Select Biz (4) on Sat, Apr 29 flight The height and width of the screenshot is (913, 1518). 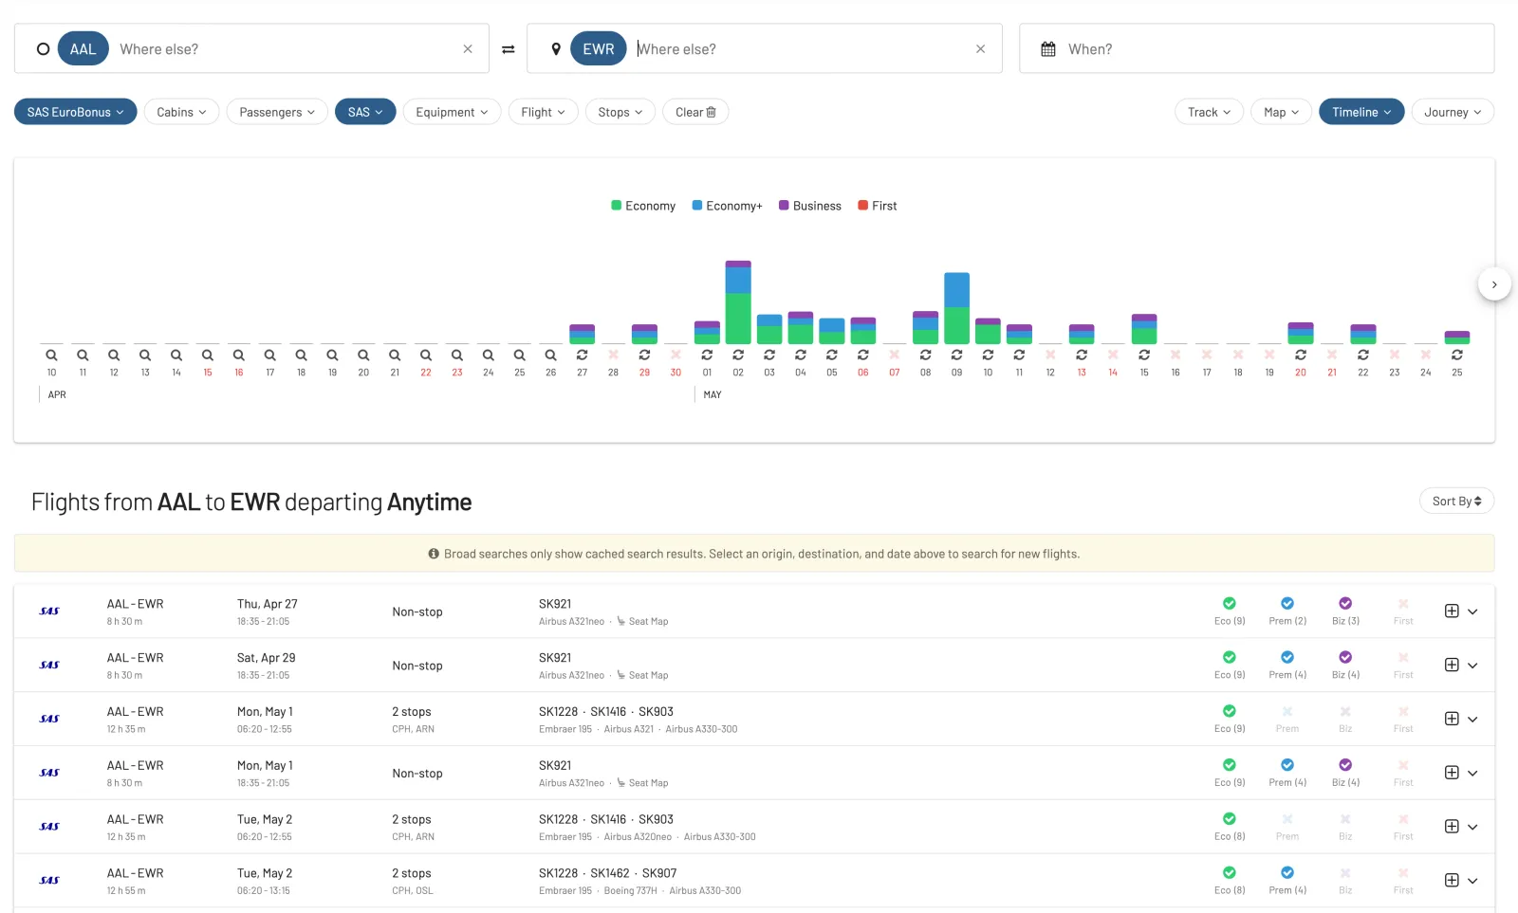click(1345, 666)
